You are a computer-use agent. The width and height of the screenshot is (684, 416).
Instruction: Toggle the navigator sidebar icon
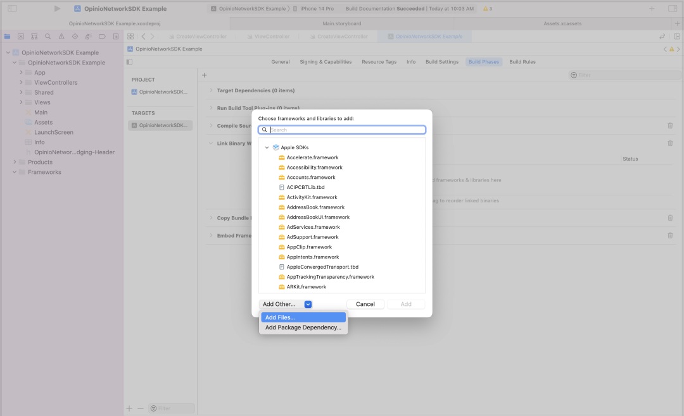(x=12, y=9)
